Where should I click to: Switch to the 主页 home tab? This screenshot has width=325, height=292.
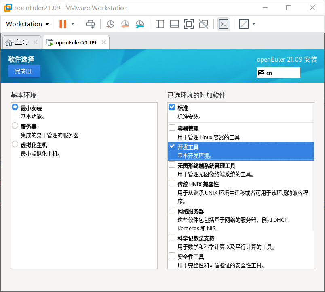coord(21,42)
